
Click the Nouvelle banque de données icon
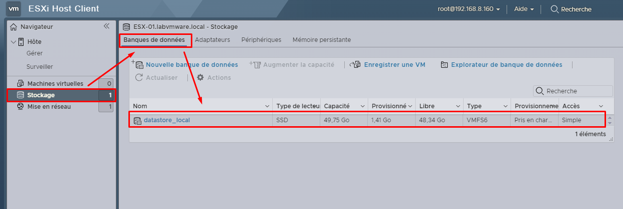point(137,64)
